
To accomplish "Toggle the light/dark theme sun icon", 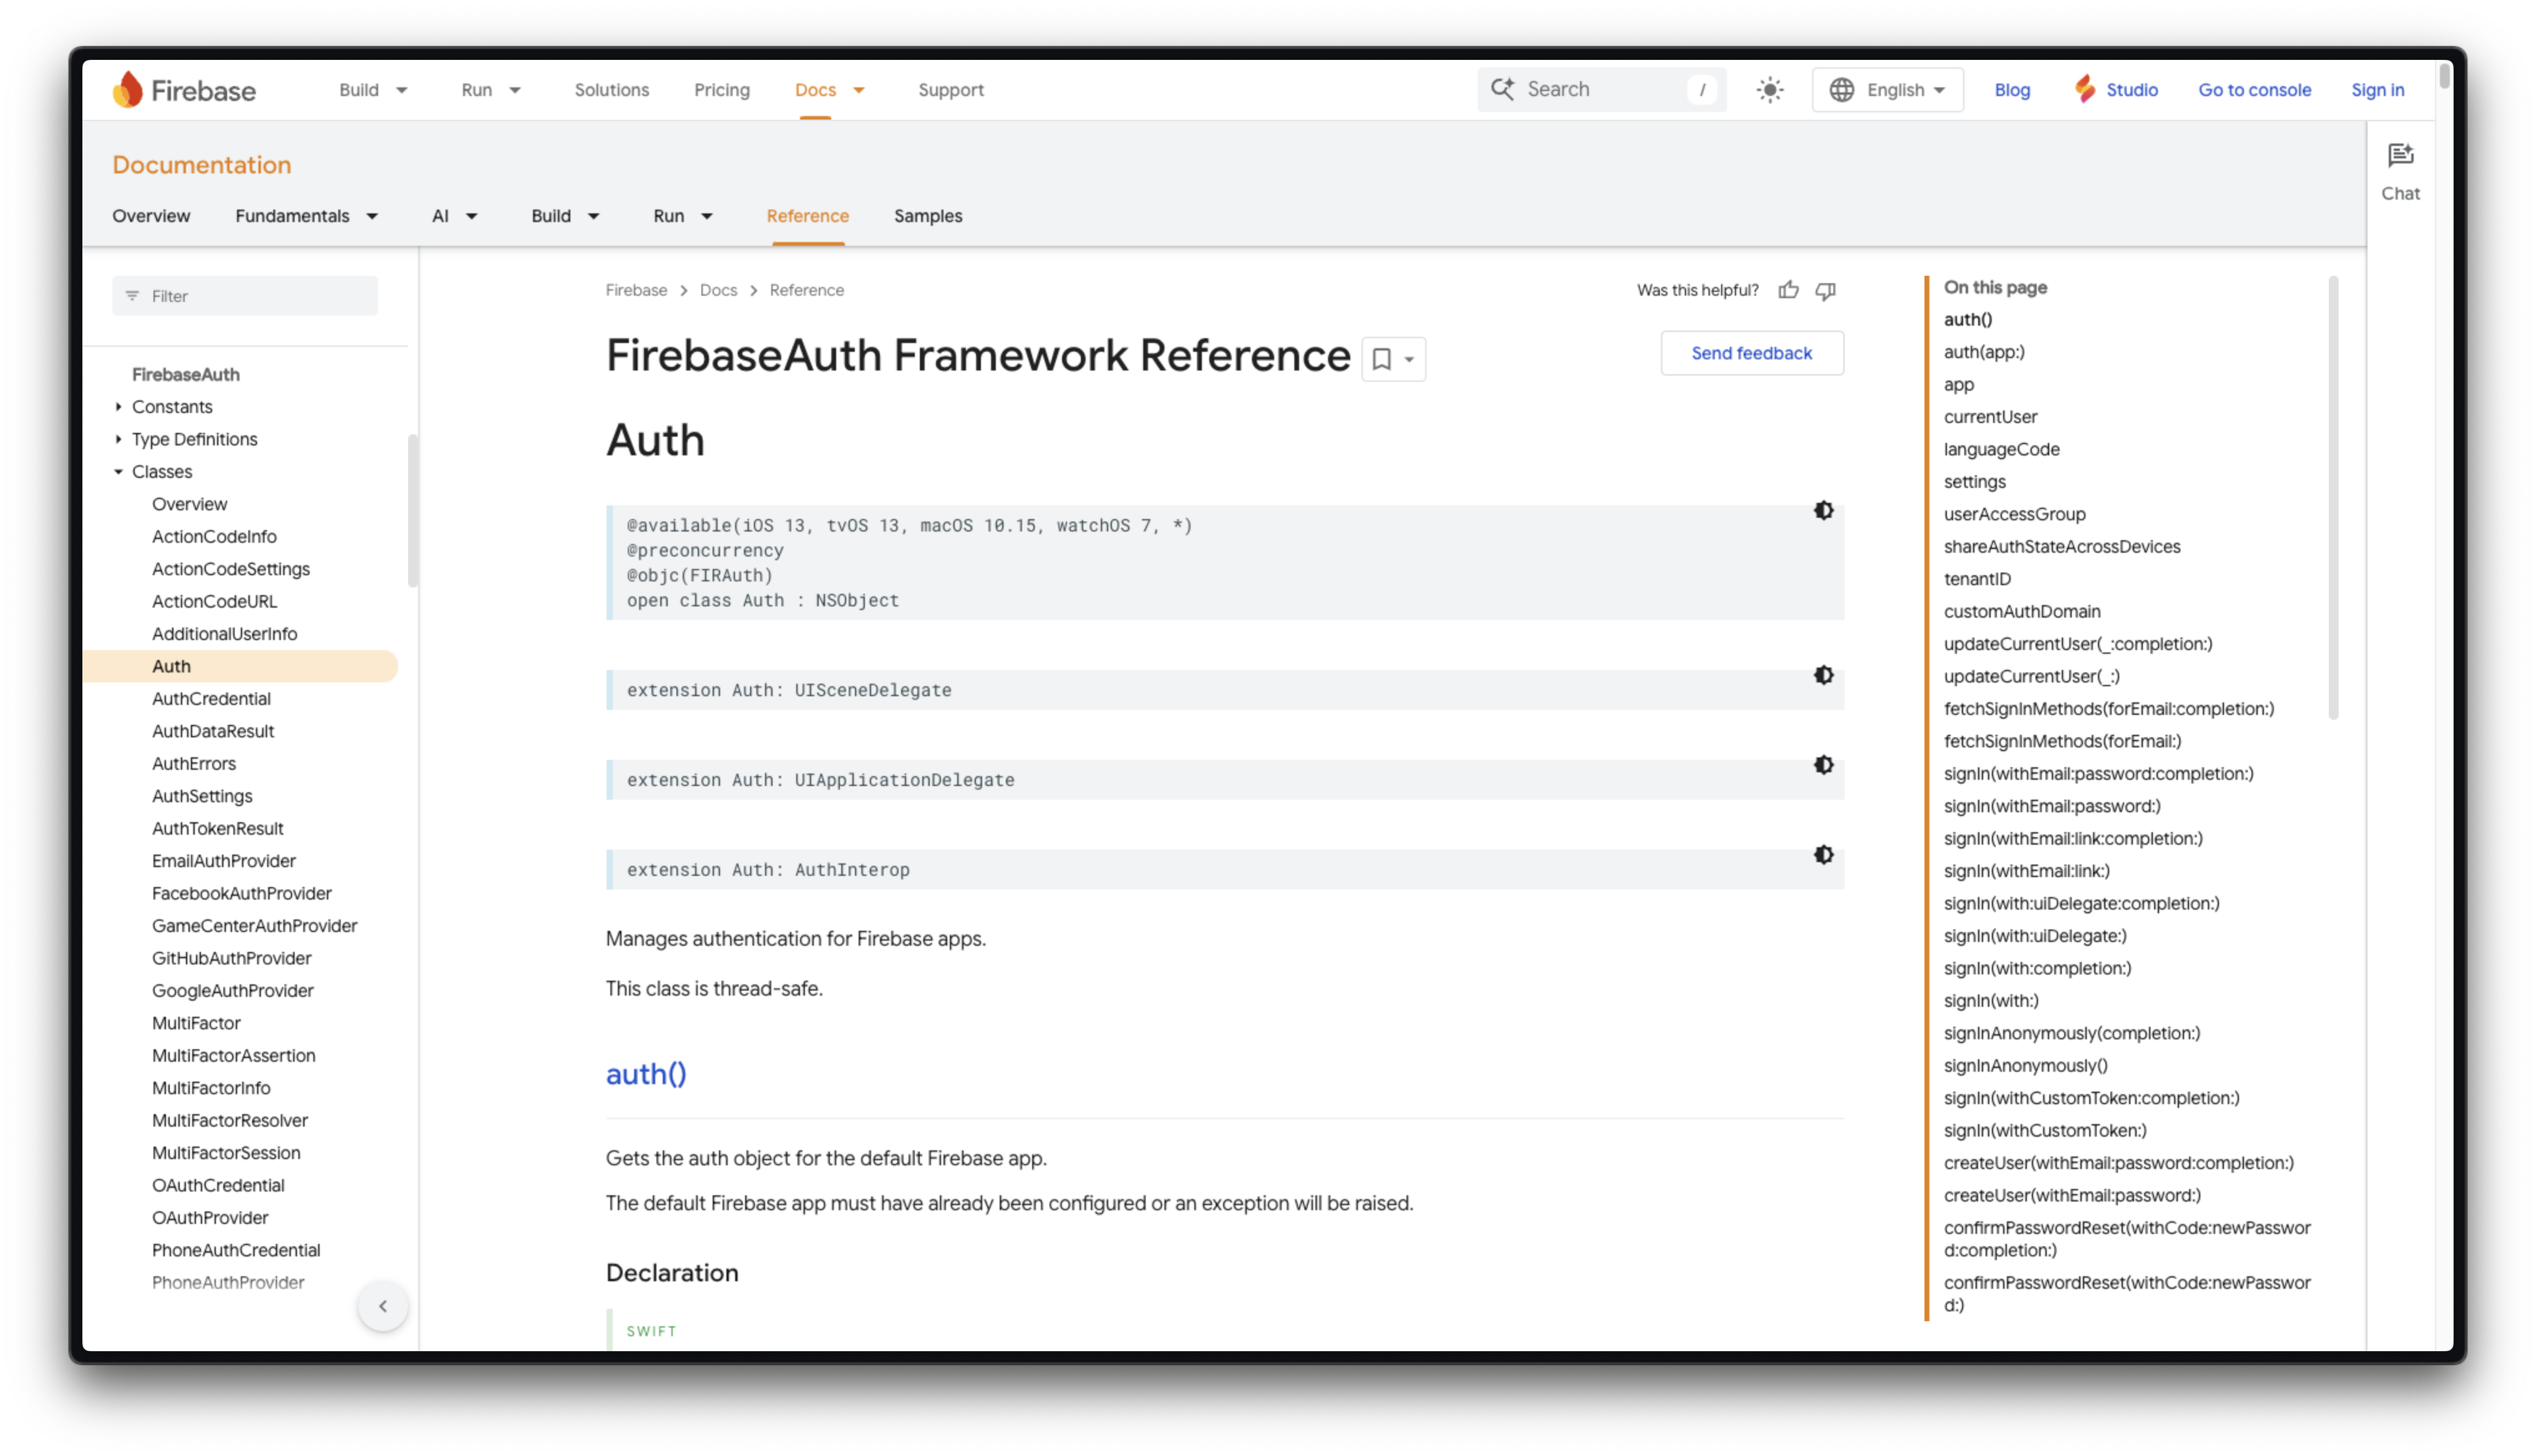I will pos(1770,90).
